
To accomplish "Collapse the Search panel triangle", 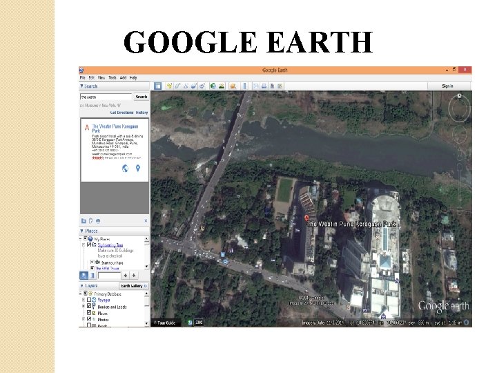I will pyautogui.click(x=81, y=86).
